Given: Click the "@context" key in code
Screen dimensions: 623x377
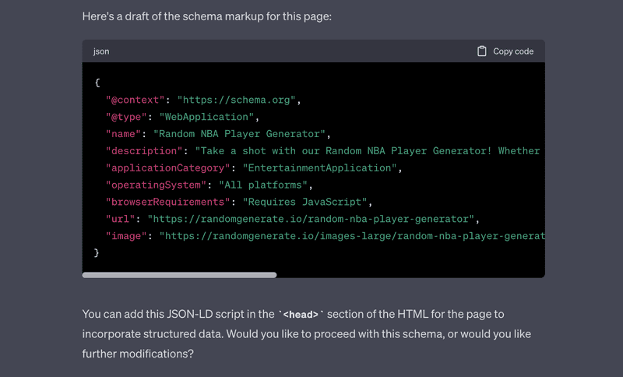Looking at the screenshot, I should click(135, 100).
